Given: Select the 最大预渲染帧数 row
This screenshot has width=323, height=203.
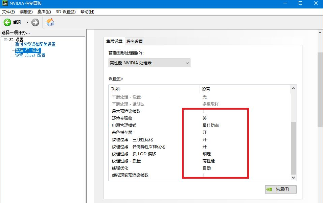Looking at the screenshot, I should (x=200, y=111).
